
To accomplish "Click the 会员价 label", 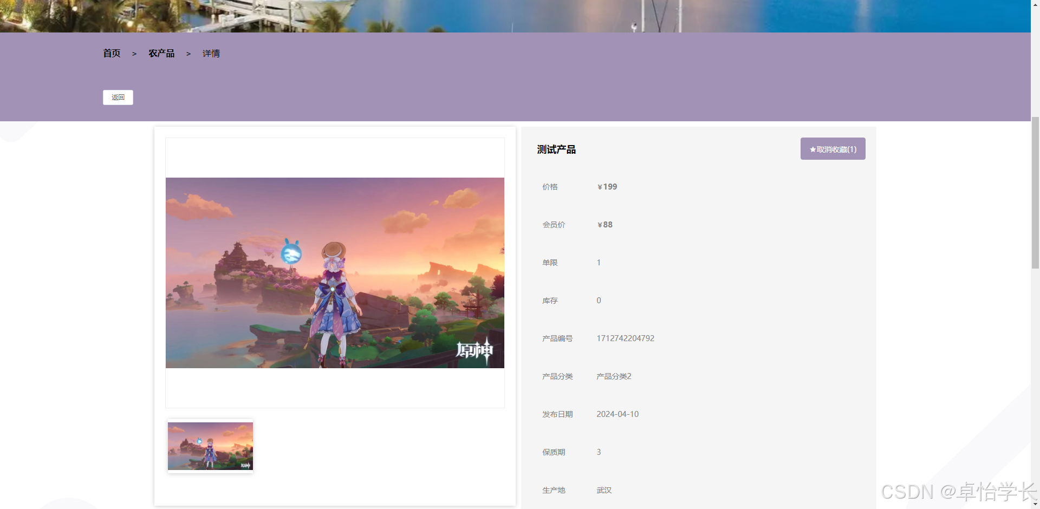I will pyautogui.click(x=554, y=225).
